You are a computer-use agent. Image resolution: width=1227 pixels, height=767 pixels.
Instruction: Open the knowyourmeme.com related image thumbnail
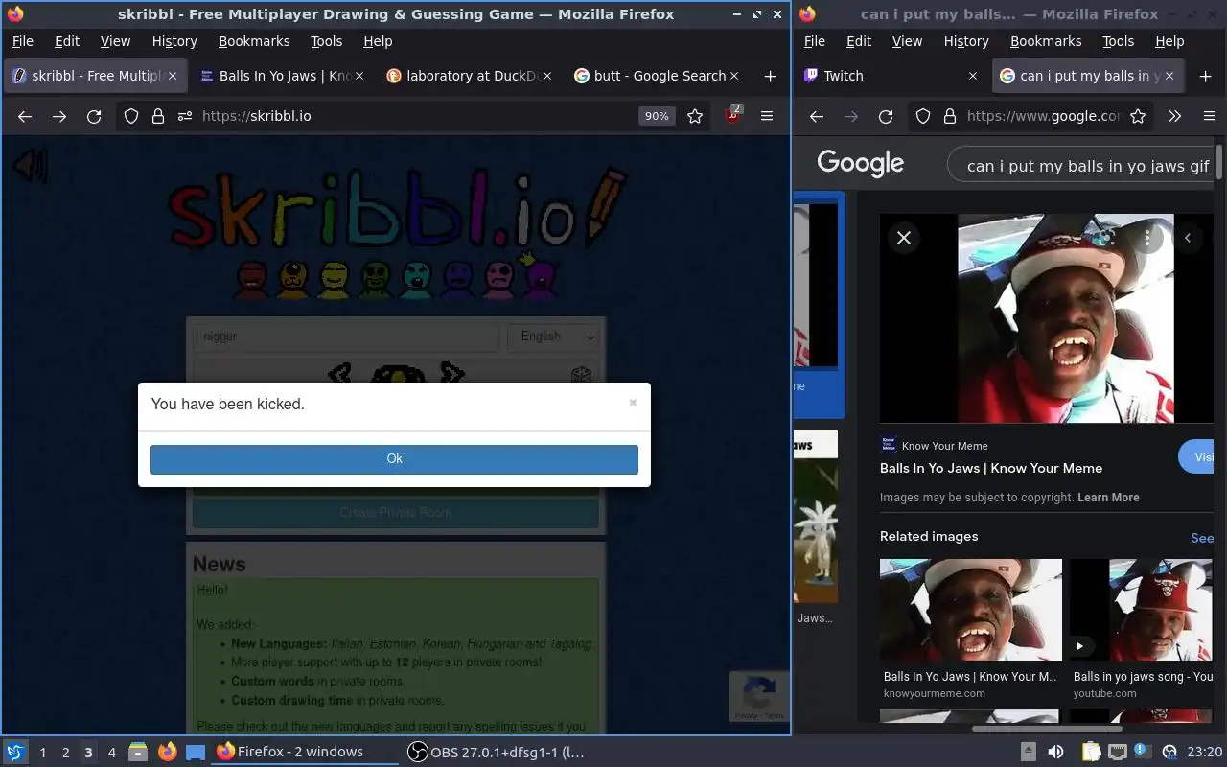(x=971, y=610)
